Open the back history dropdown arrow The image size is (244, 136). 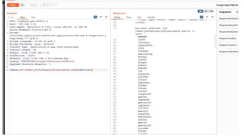click(47, 5)
